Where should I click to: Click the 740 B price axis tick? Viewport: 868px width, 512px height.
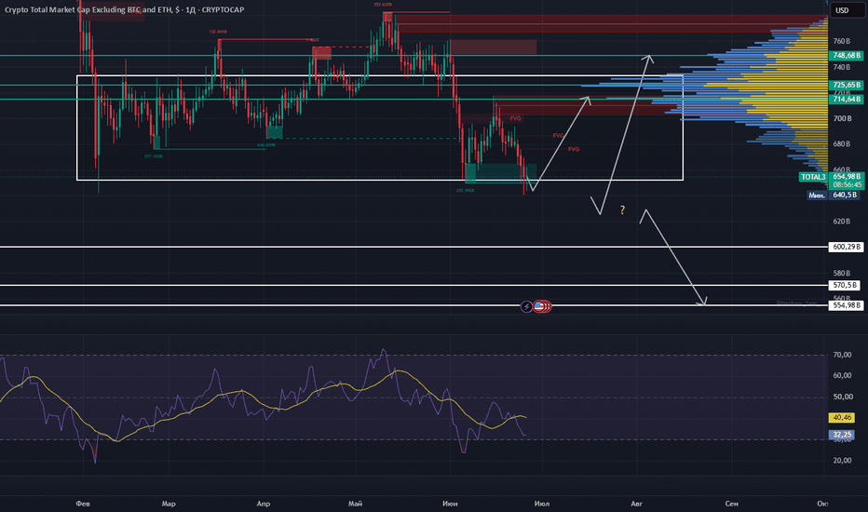pyautogui.click(x=841, y=67)
